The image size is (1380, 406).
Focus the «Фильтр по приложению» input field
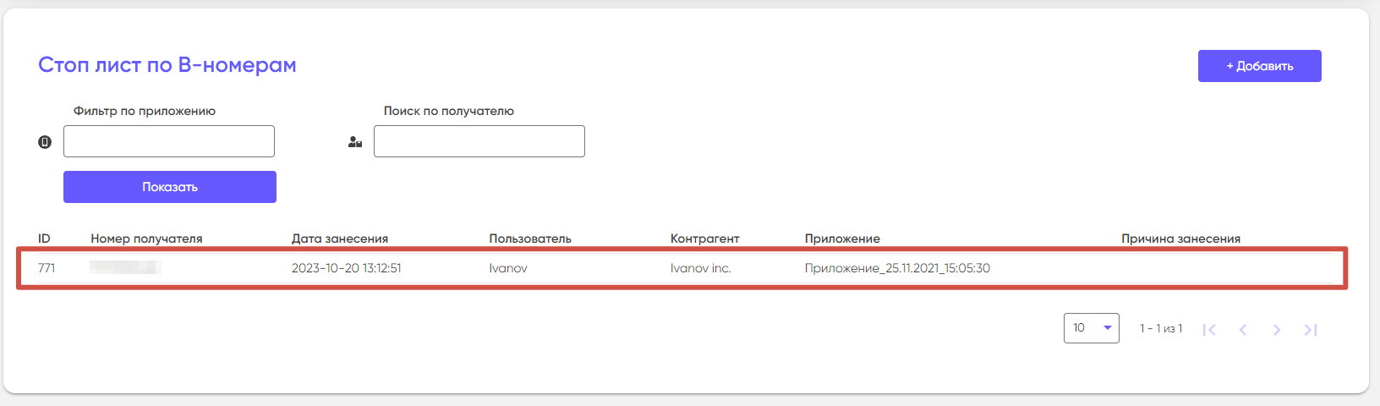pyautogui.click(x=169, y=141)
